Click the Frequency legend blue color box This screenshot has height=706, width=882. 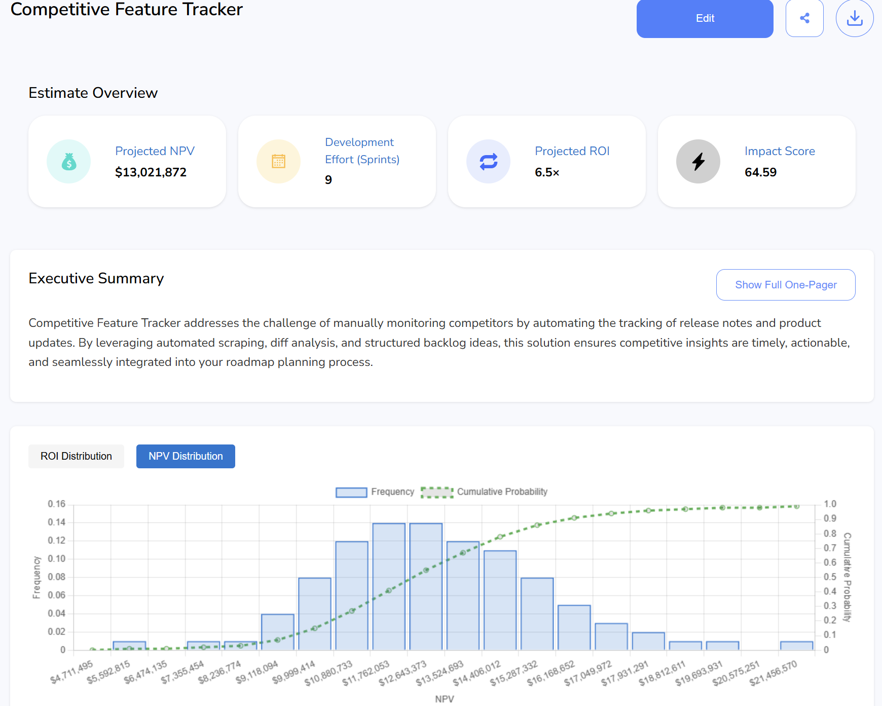point(351,492)
